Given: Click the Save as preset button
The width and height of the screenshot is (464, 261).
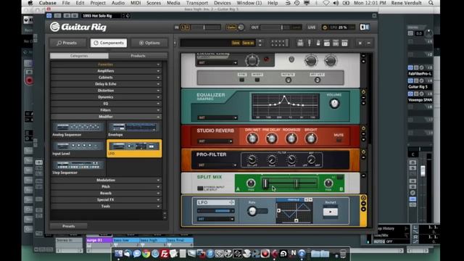Looking at the screenshot, I should 248,43.
